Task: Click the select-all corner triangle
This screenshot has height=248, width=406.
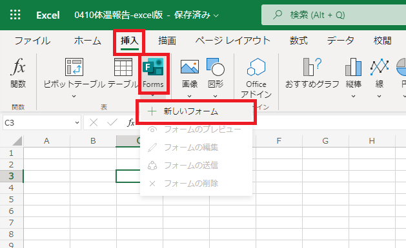Action: pos(17,141)
